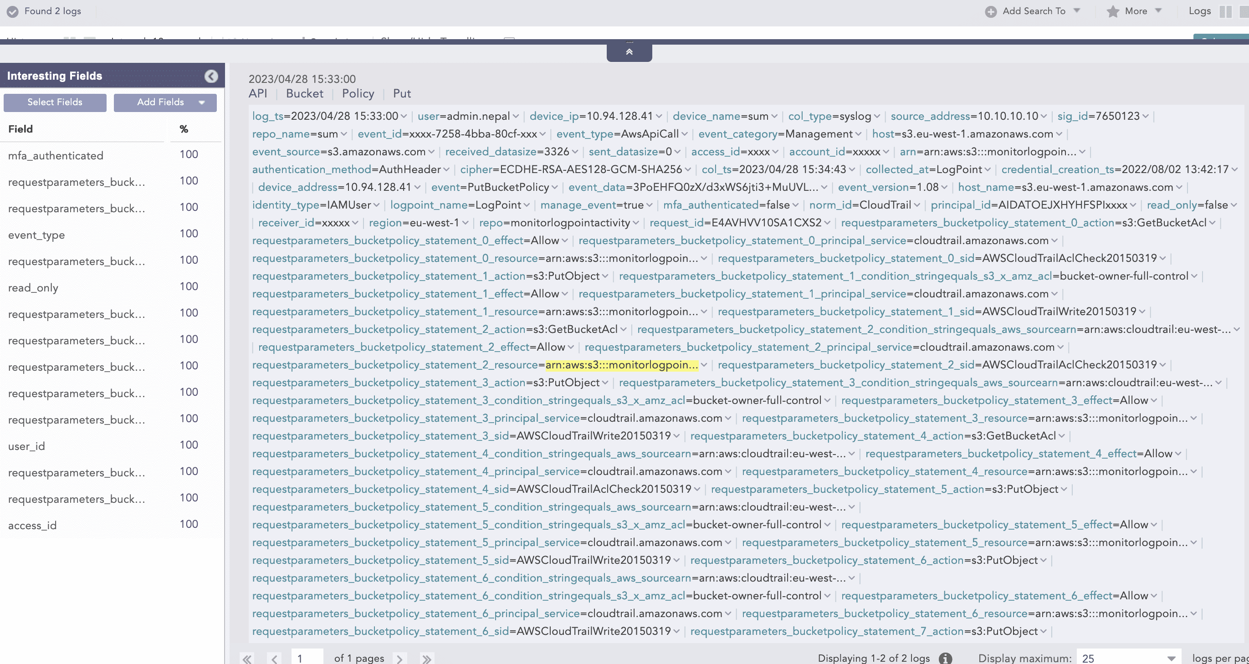Collapse the Interesting Fields panel arrow
This screenshot has width=1249, height=664.
click(x=211, y=76)
